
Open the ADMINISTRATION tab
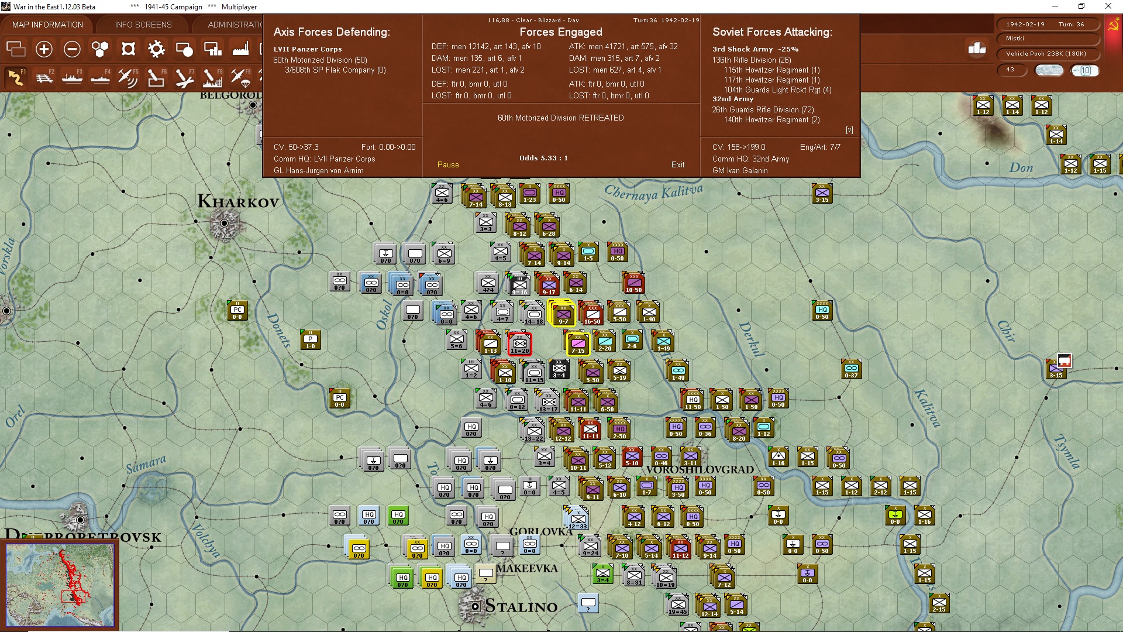[235, 25]
